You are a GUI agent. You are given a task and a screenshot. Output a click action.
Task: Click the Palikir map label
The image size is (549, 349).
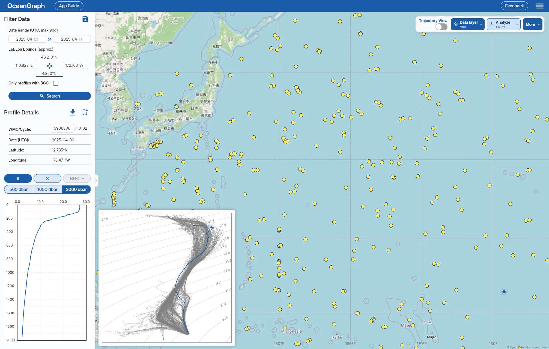(337, 337)
